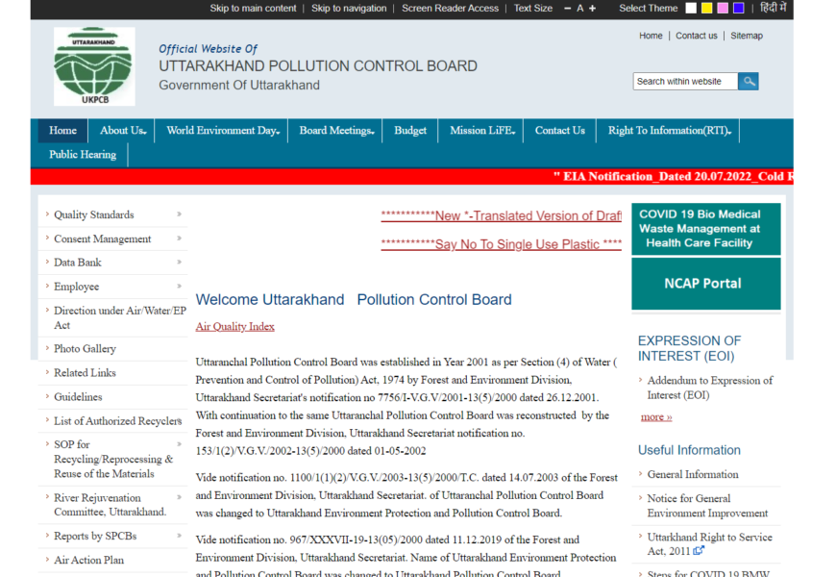Click COVID 19 Bio Medical Waste Management banner
The image size is (836, 577).
(706, 229)
